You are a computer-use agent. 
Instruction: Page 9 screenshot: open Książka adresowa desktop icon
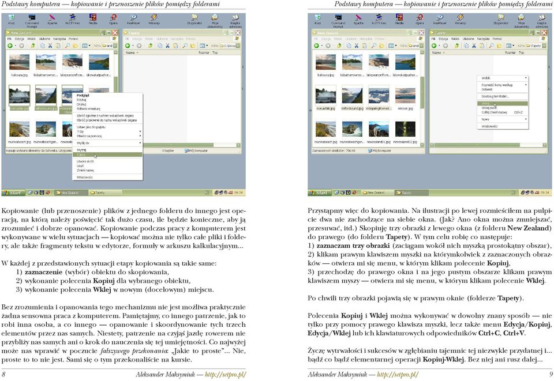point(542,21)
